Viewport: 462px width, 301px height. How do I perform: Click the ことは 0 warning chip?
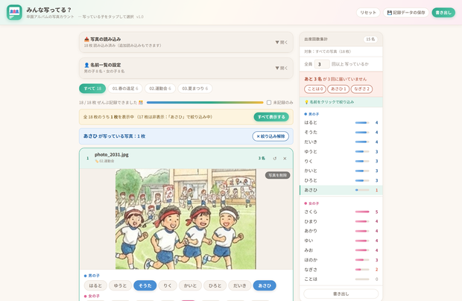(x=315, y=89)
